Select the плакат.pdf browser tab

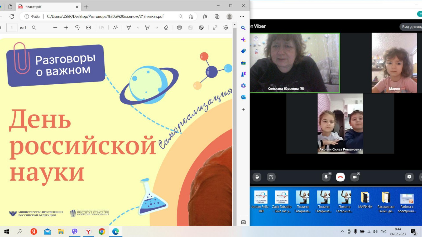pyautogui.click(x=48, y=7)
